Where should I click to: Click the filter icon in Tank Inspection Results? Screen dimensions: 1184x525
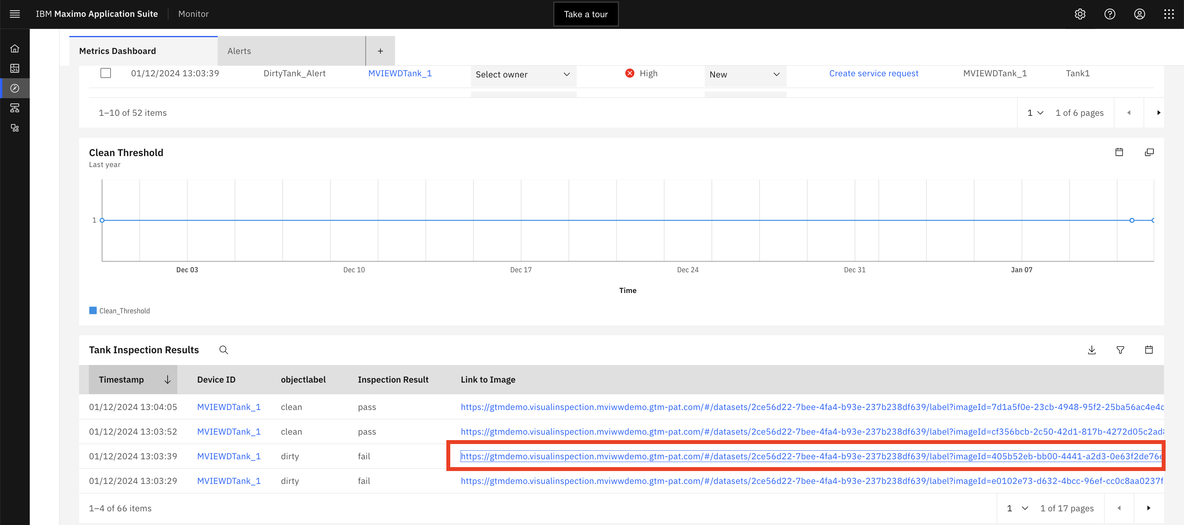pos(1121,349)
